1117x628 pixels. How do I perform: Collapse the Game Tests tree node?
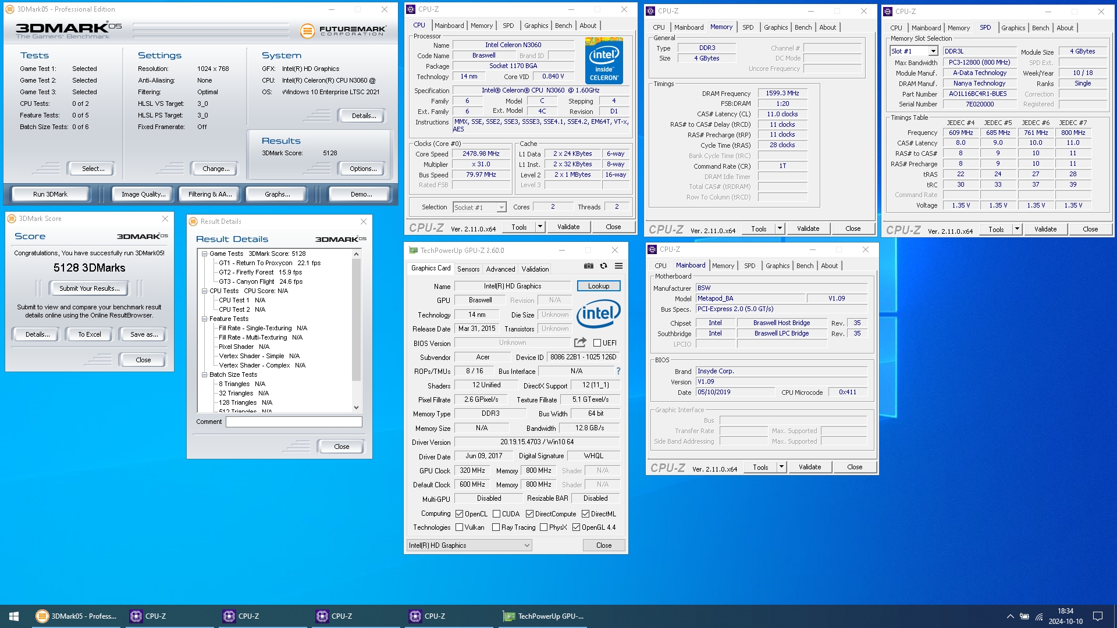(x=205, y=254)
